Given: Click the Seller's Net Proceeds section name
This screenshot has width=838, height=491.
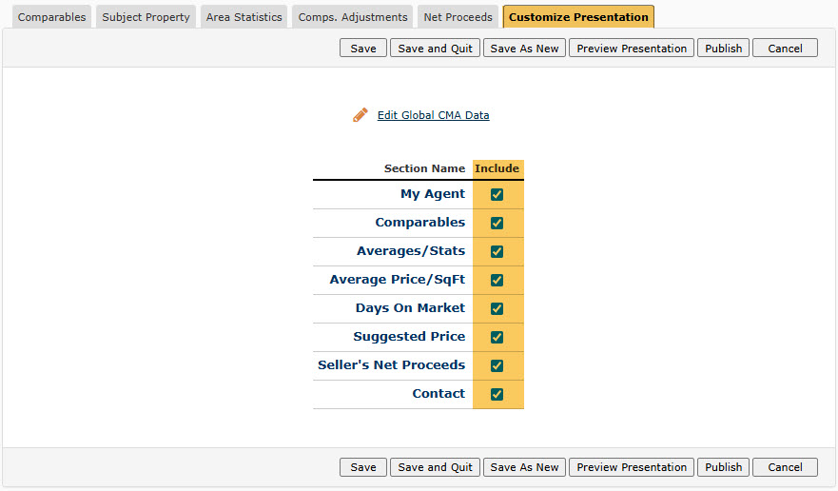Looking at the screenshot, I should coord(391,364).
